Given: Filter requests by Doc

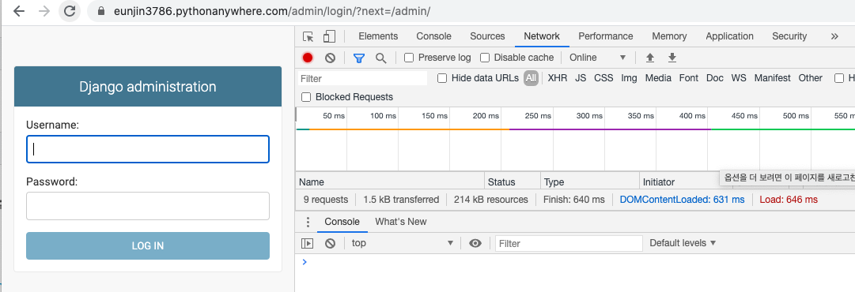Looking at the screenshot, I should [x=715, y=78].
